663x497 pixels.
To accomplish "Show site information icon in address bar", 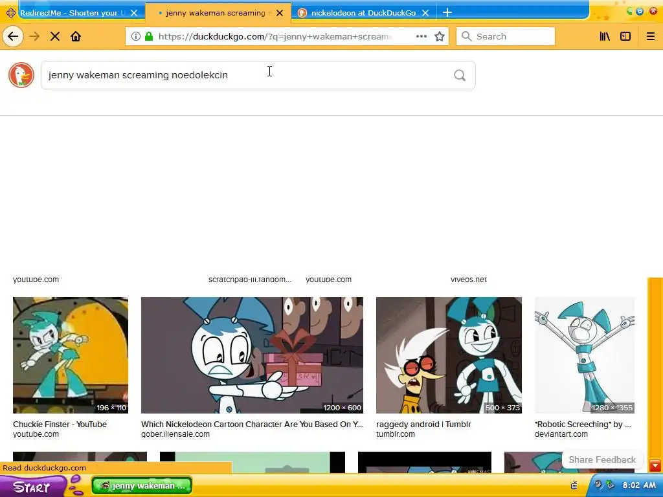I will pyautogui.click(x=136, y=36).
